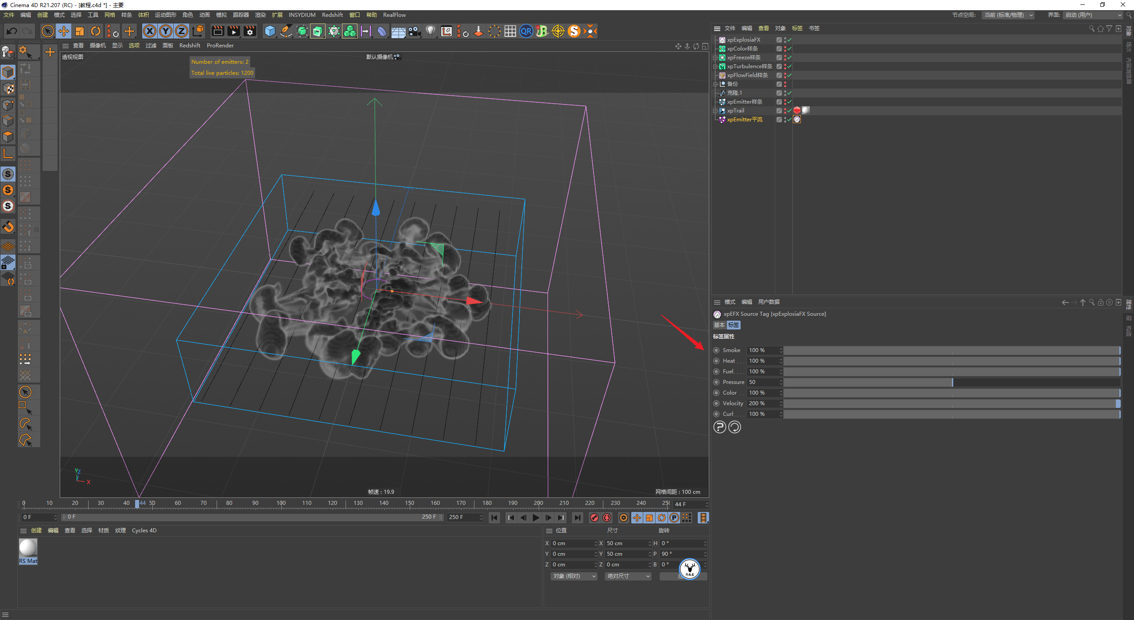Switch to the 基本 tab
Screen dimensions: 1134x620
pos(719,325)
